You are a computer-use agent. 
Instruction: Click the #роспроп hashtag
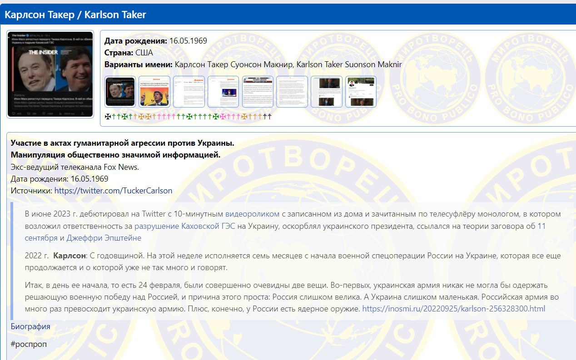(x=29, y=344)
